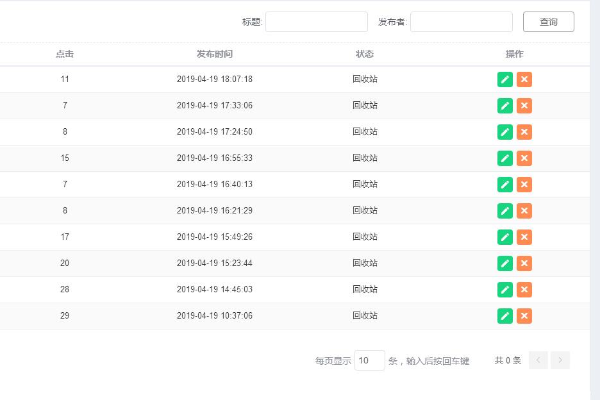Click the 查询 search button
The image size is (600, 400).
548,22
